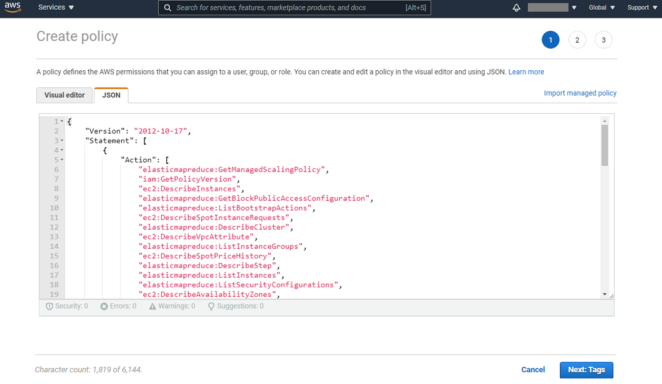Image resolution: width=662 pixels, height=384 pixels.
Task: Click the Next: Tags button
Action: (586, 370)
